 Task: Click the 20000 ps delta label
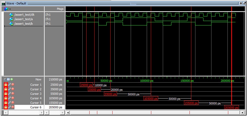coord(117,90)
